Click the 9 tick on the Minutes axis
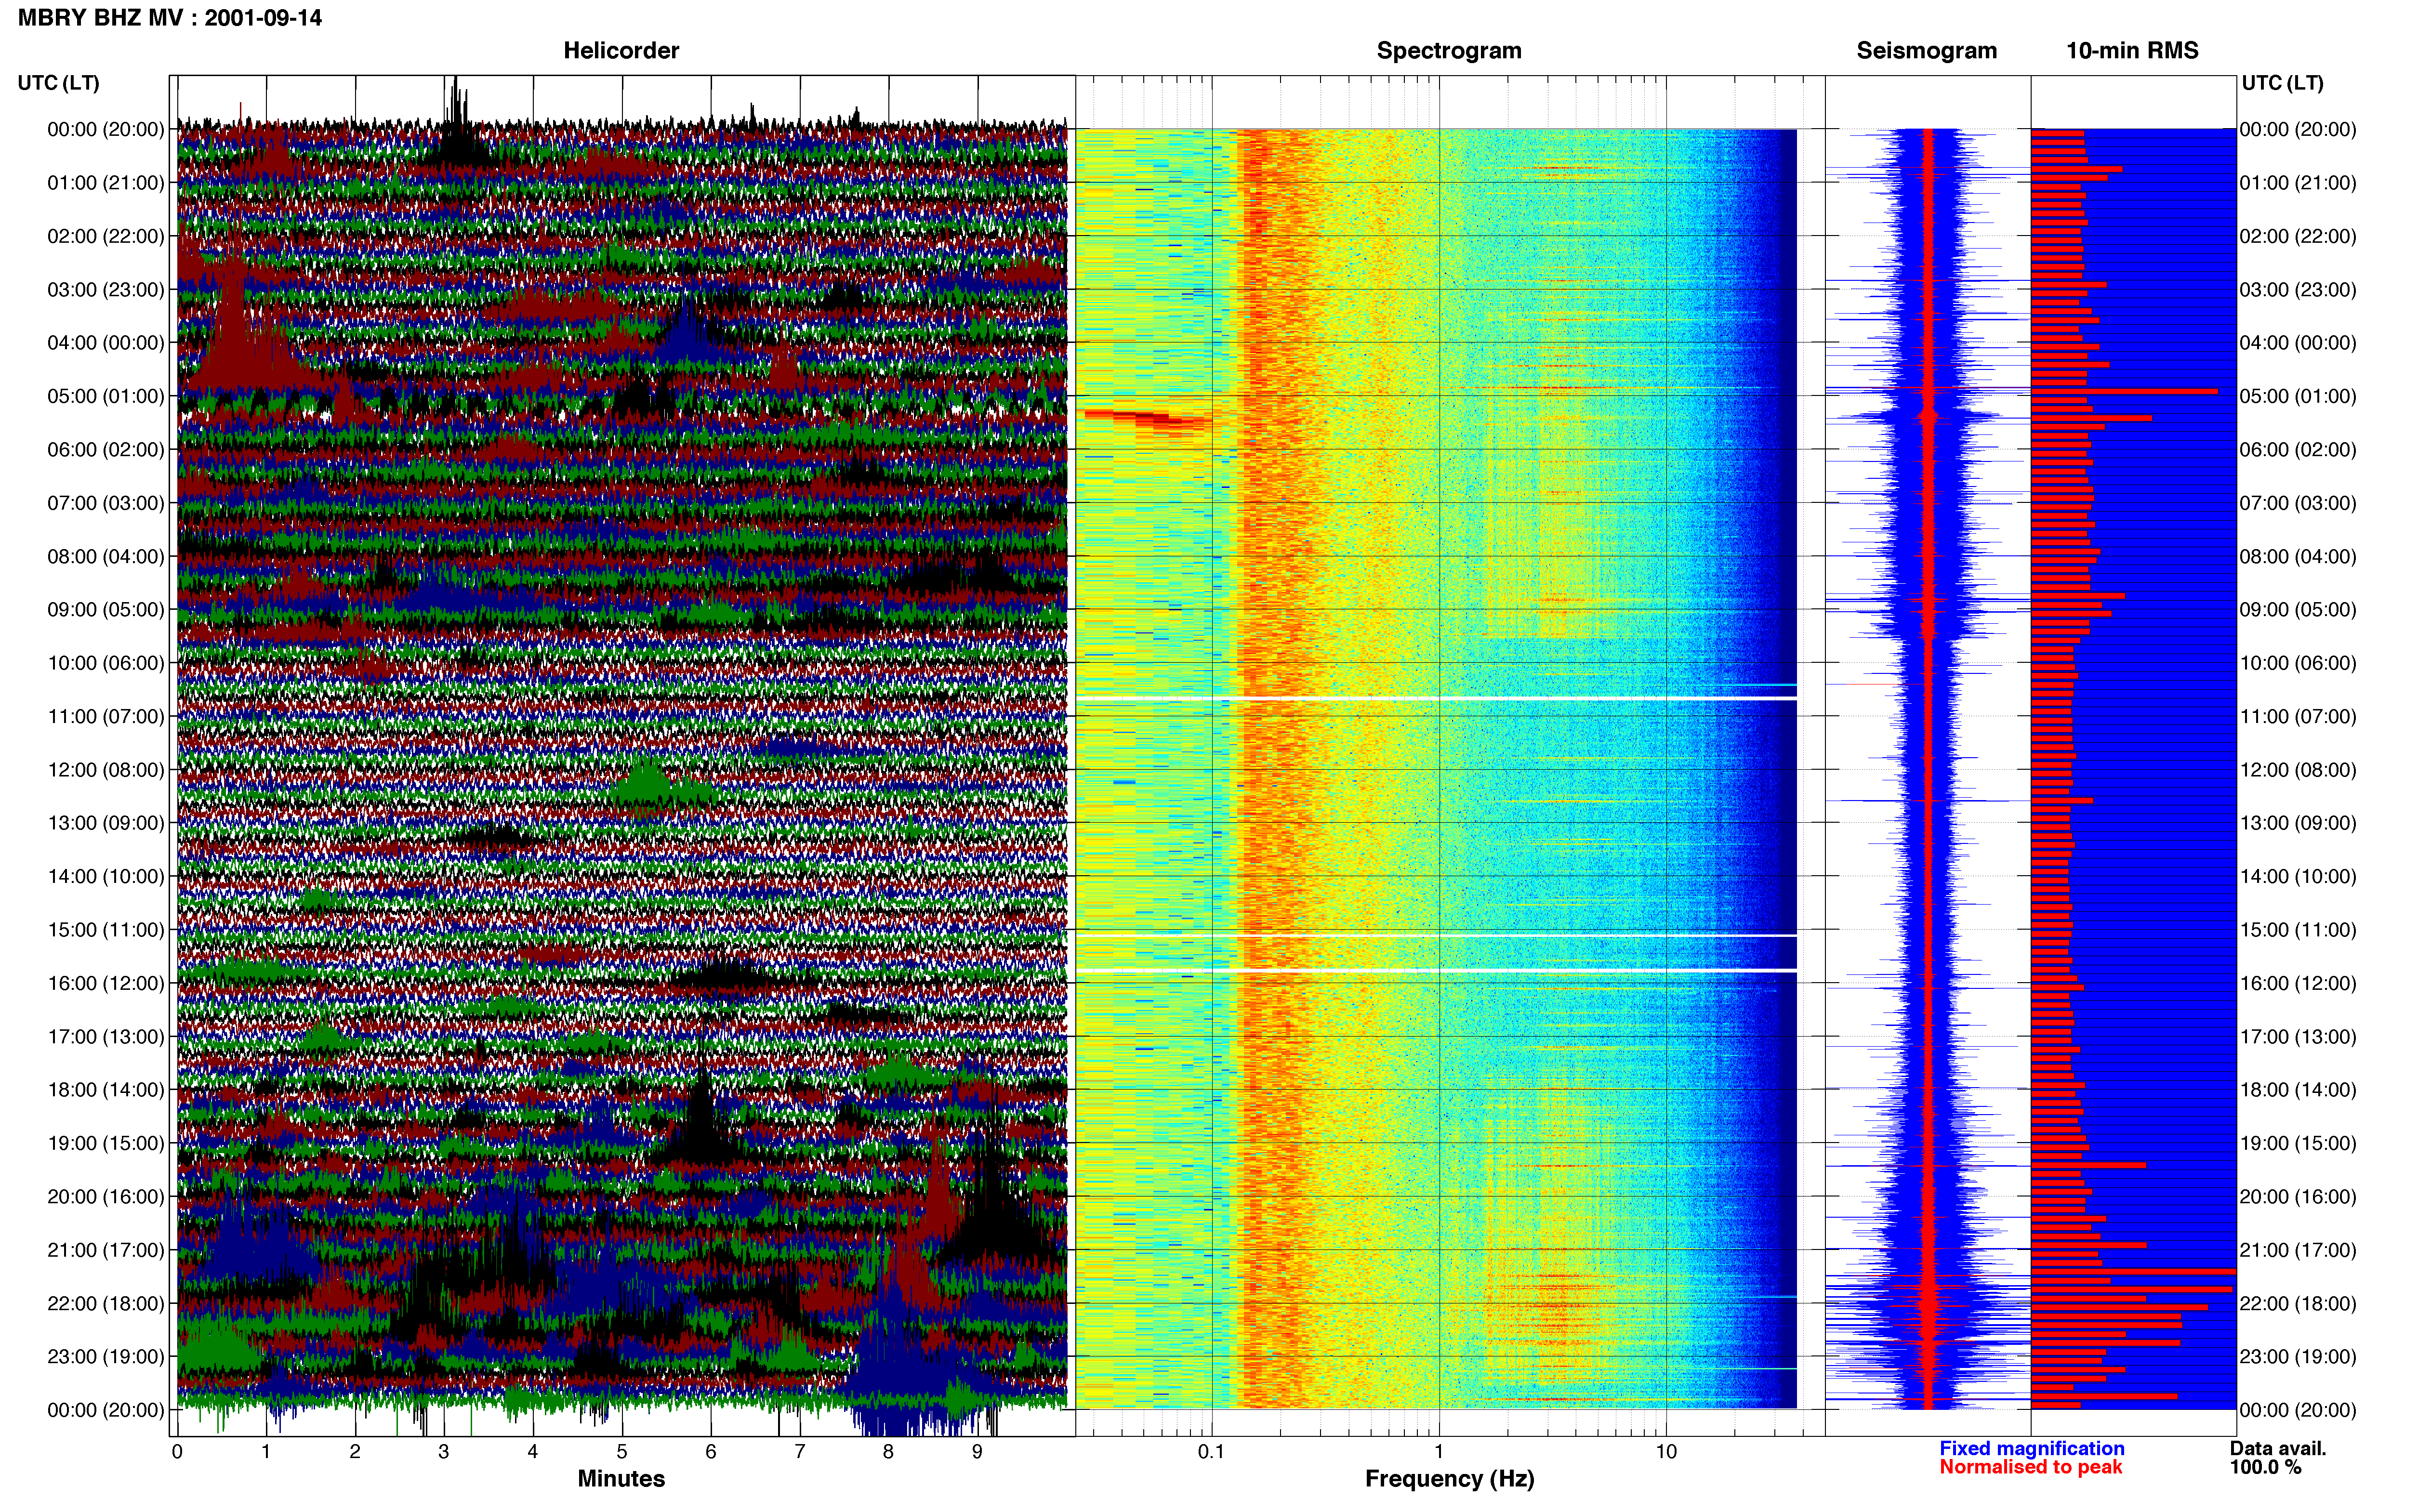This screenshot has height=1512, width=2418. click(977, 1452)
